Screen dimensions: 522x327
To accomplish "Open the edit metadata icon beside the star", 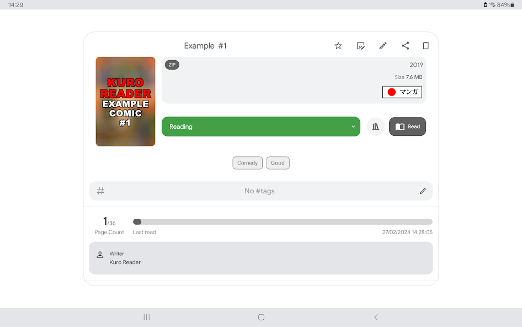I will click(361, 46).
